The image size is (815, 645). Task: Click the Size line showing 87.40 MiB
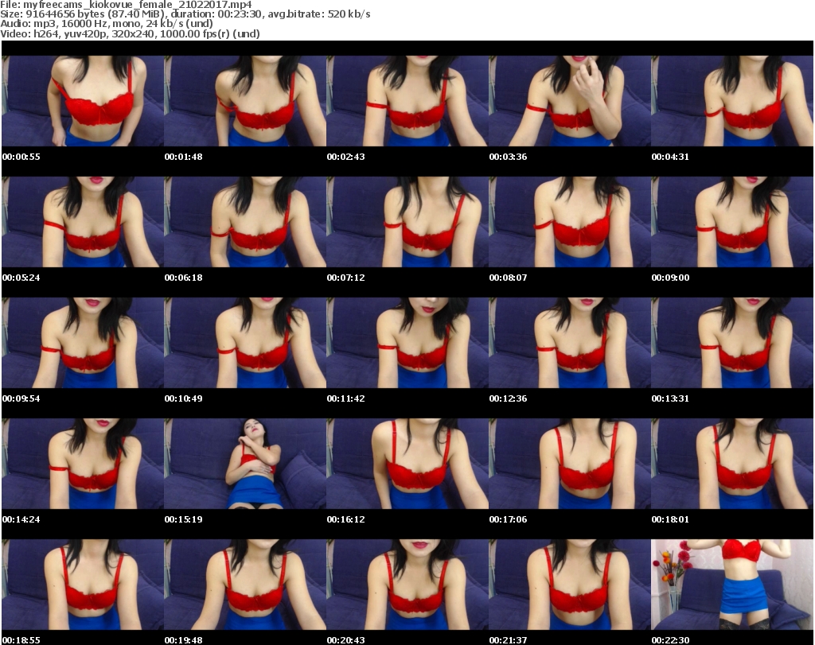(185, 14)
